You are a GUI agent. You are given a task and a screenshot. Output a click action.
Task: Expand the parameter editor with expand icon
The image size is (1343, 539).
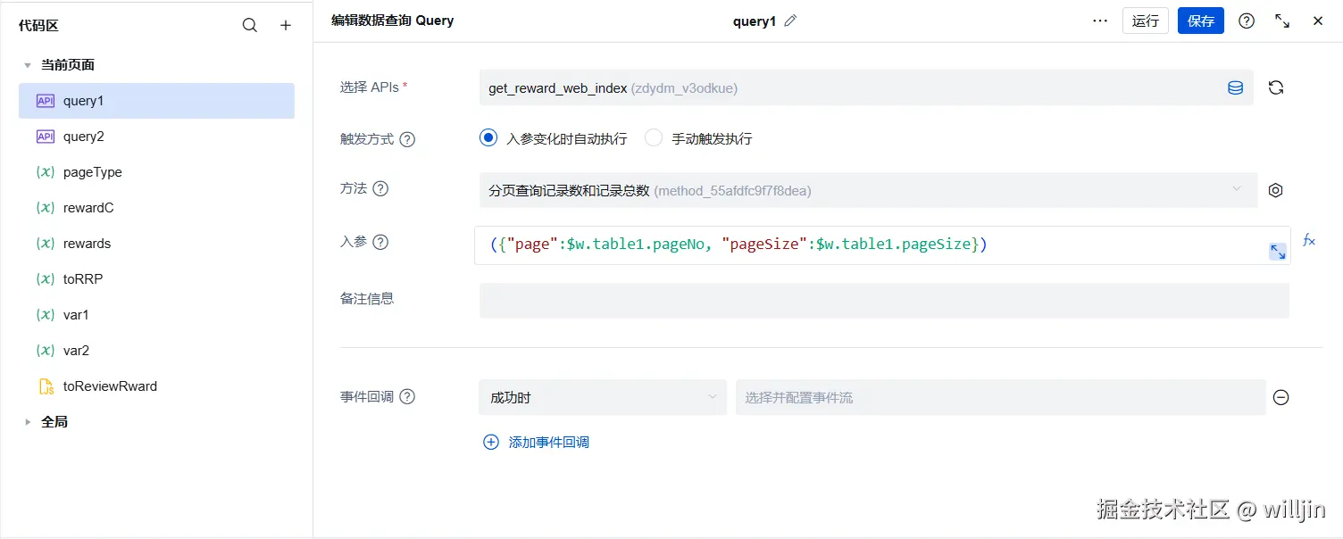pos(1278,252)
